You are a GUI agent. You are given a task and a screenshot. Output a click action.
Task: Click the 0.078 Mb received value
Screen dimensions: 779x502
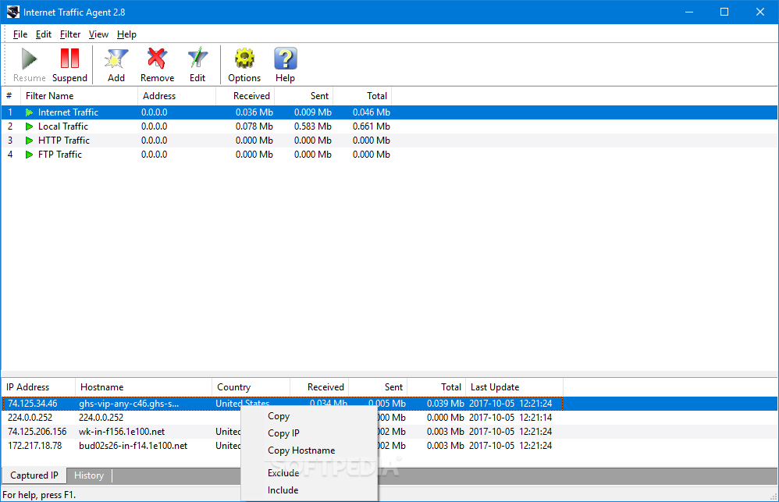tap(254, 126)
